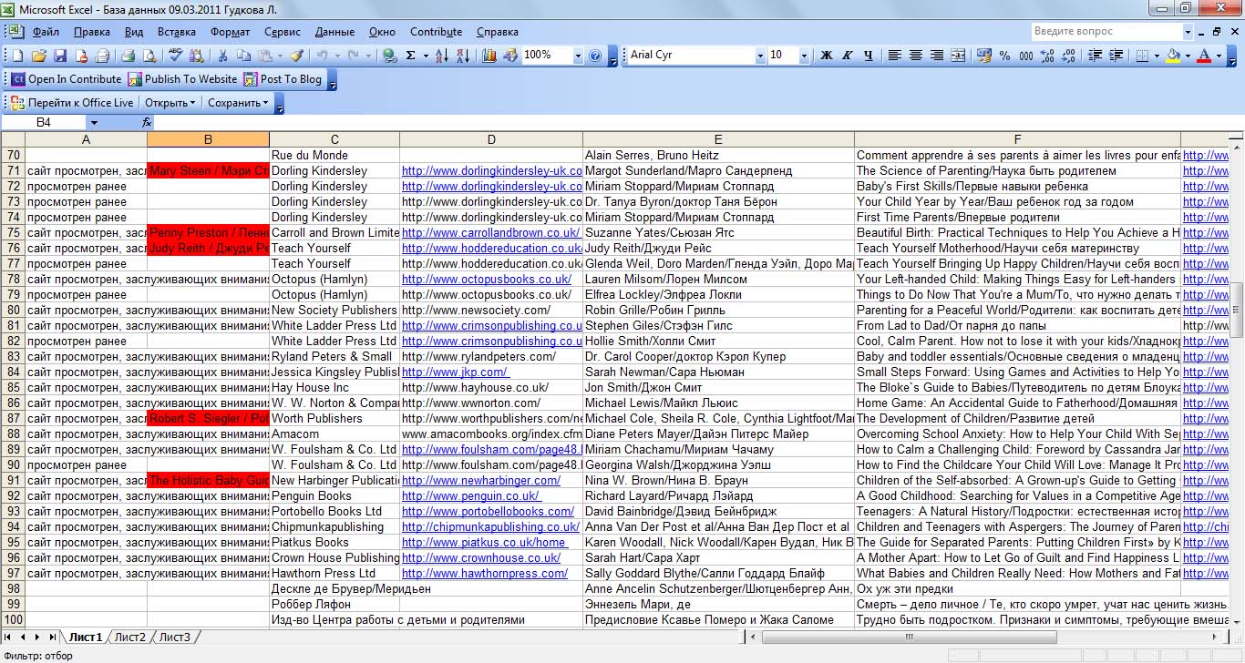Toggle underline formatting (Ч)
Viewport: 1245px width, 663px height.
[868, 56]
